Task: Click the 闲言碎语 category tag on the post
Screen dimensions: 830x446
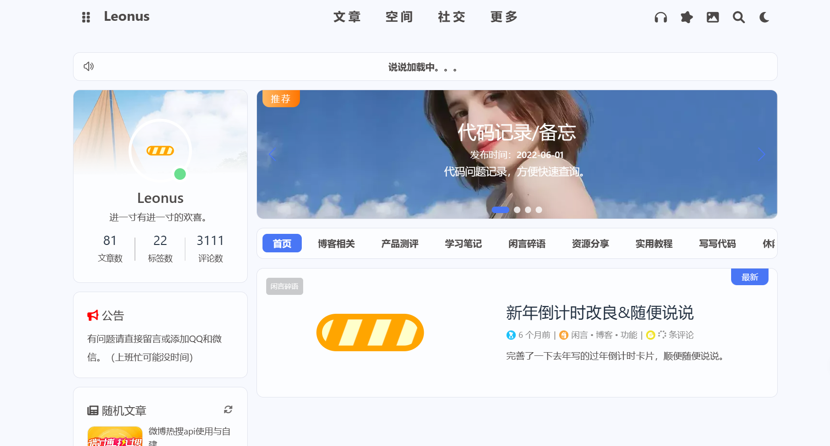Action: pos(285,286)
